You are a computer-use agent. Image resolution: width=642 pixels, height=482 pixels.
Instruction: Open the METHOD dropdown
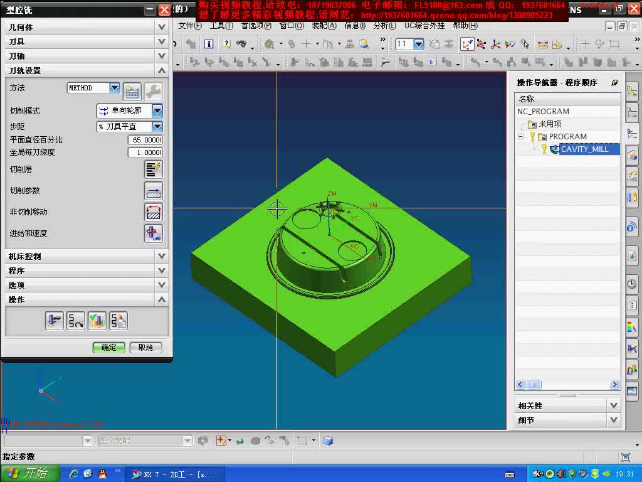pos(115,88)
